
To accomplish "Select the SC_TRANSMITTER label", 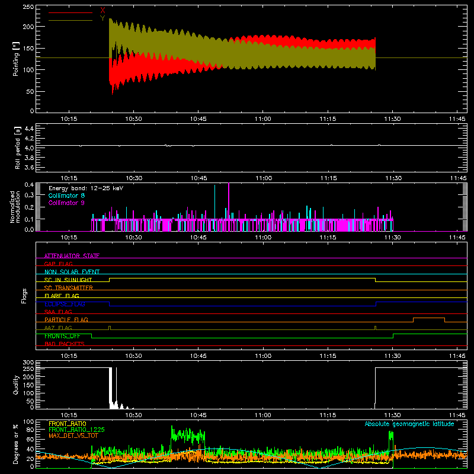I will 69,288.
